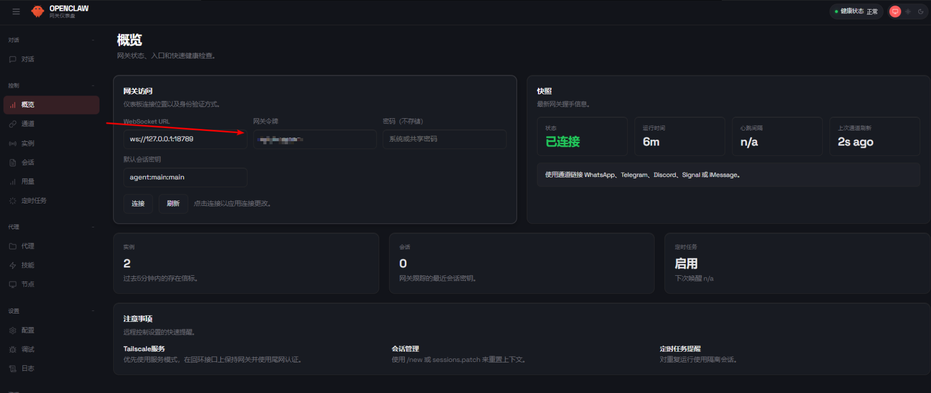
Task: Open 配置 gear icon in sidebar
Action: click(13, 330)
